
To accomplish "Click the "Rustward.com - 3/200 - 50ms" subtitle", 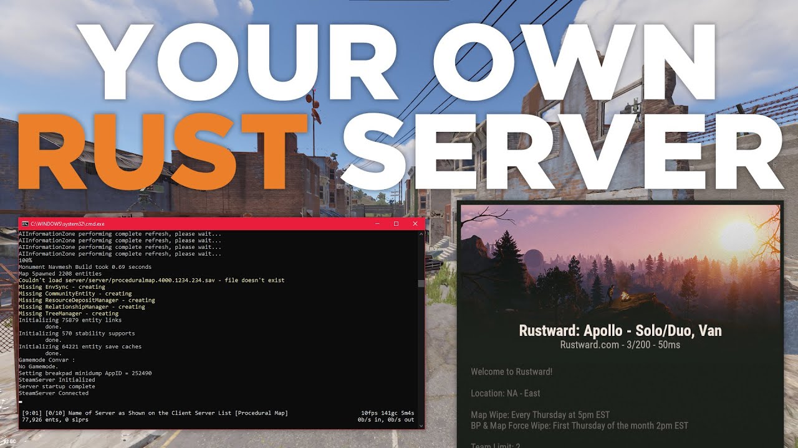I will (620, 344).
